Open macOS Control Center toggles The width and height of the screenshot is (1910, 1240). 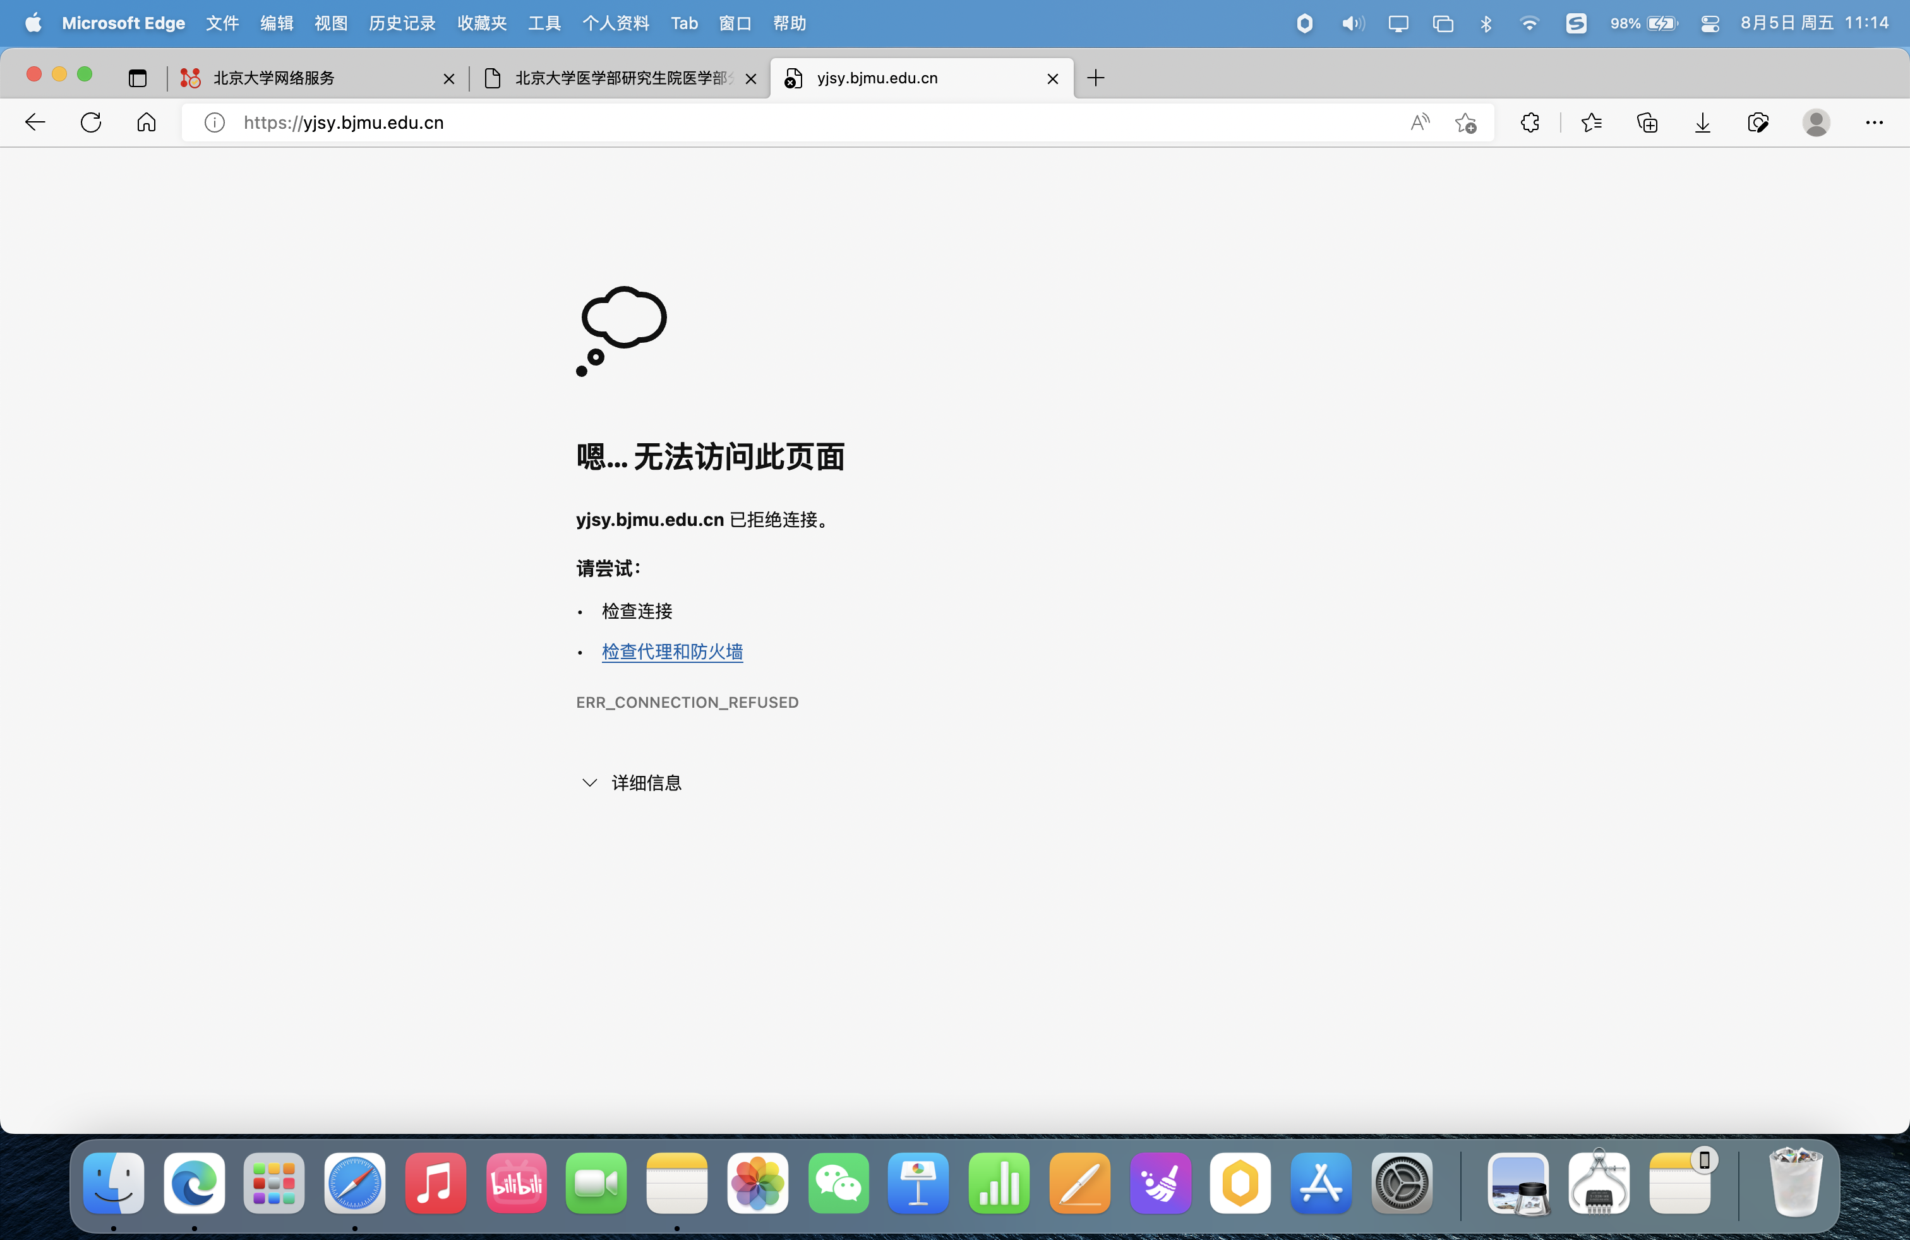coord(1709,23)
